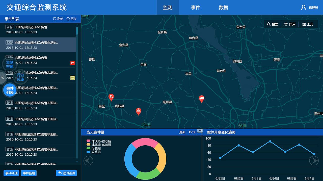323x181 pixels.
Task: Switch to the 数据 tab
Action: (223, 8)
